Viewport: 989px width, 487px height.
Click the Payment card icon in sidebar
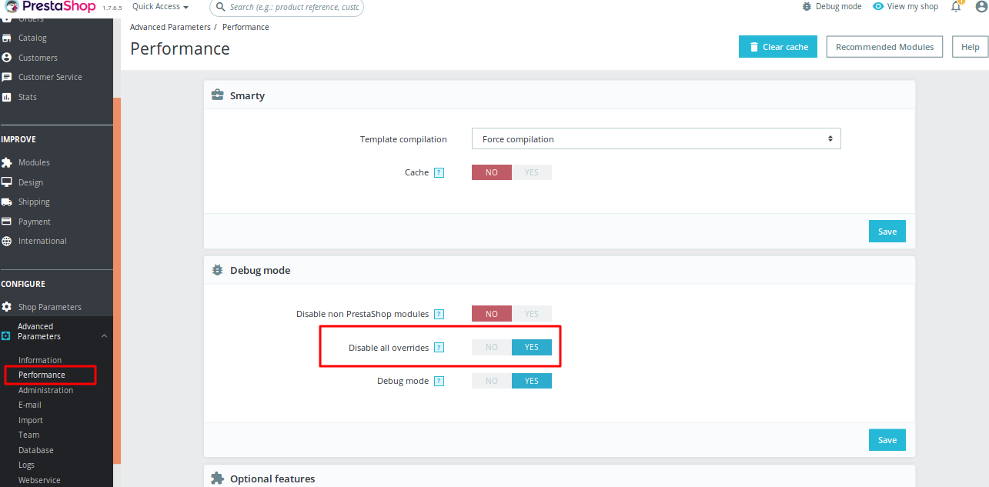7,222
